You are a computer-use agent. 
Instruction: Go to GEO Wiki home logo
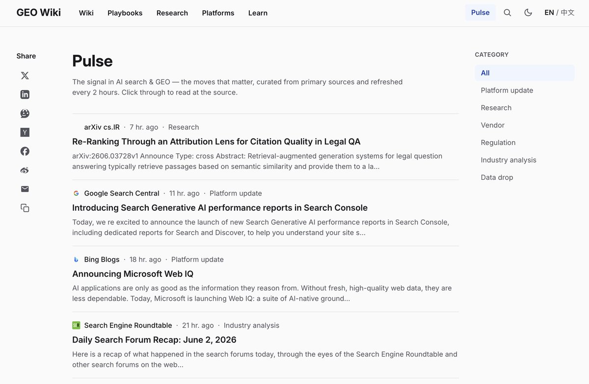click(39, 13)
